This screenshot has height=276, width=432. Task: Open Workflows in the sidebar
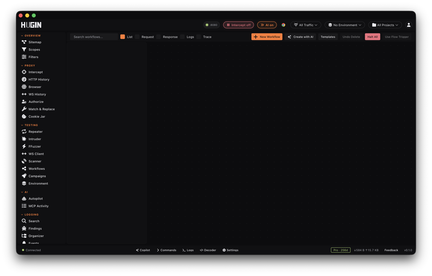click(37, 169)
